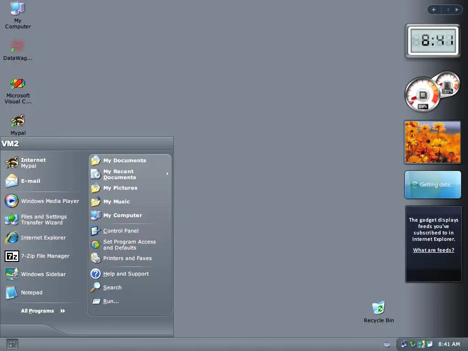
Task: Click the VM2 user name header
Action: point(10,144)
